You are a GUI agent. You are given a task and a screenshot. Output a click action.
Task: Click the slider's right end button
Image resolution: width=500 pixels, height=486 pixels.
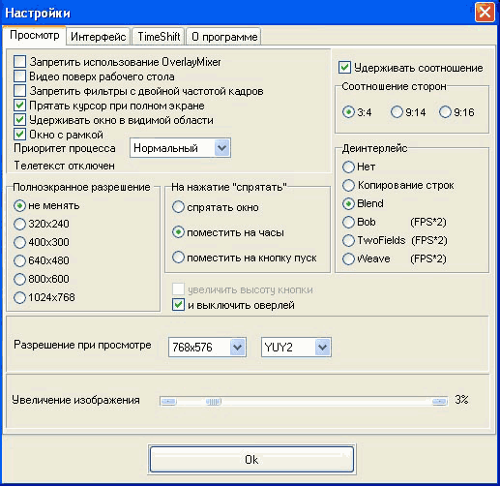439,402
